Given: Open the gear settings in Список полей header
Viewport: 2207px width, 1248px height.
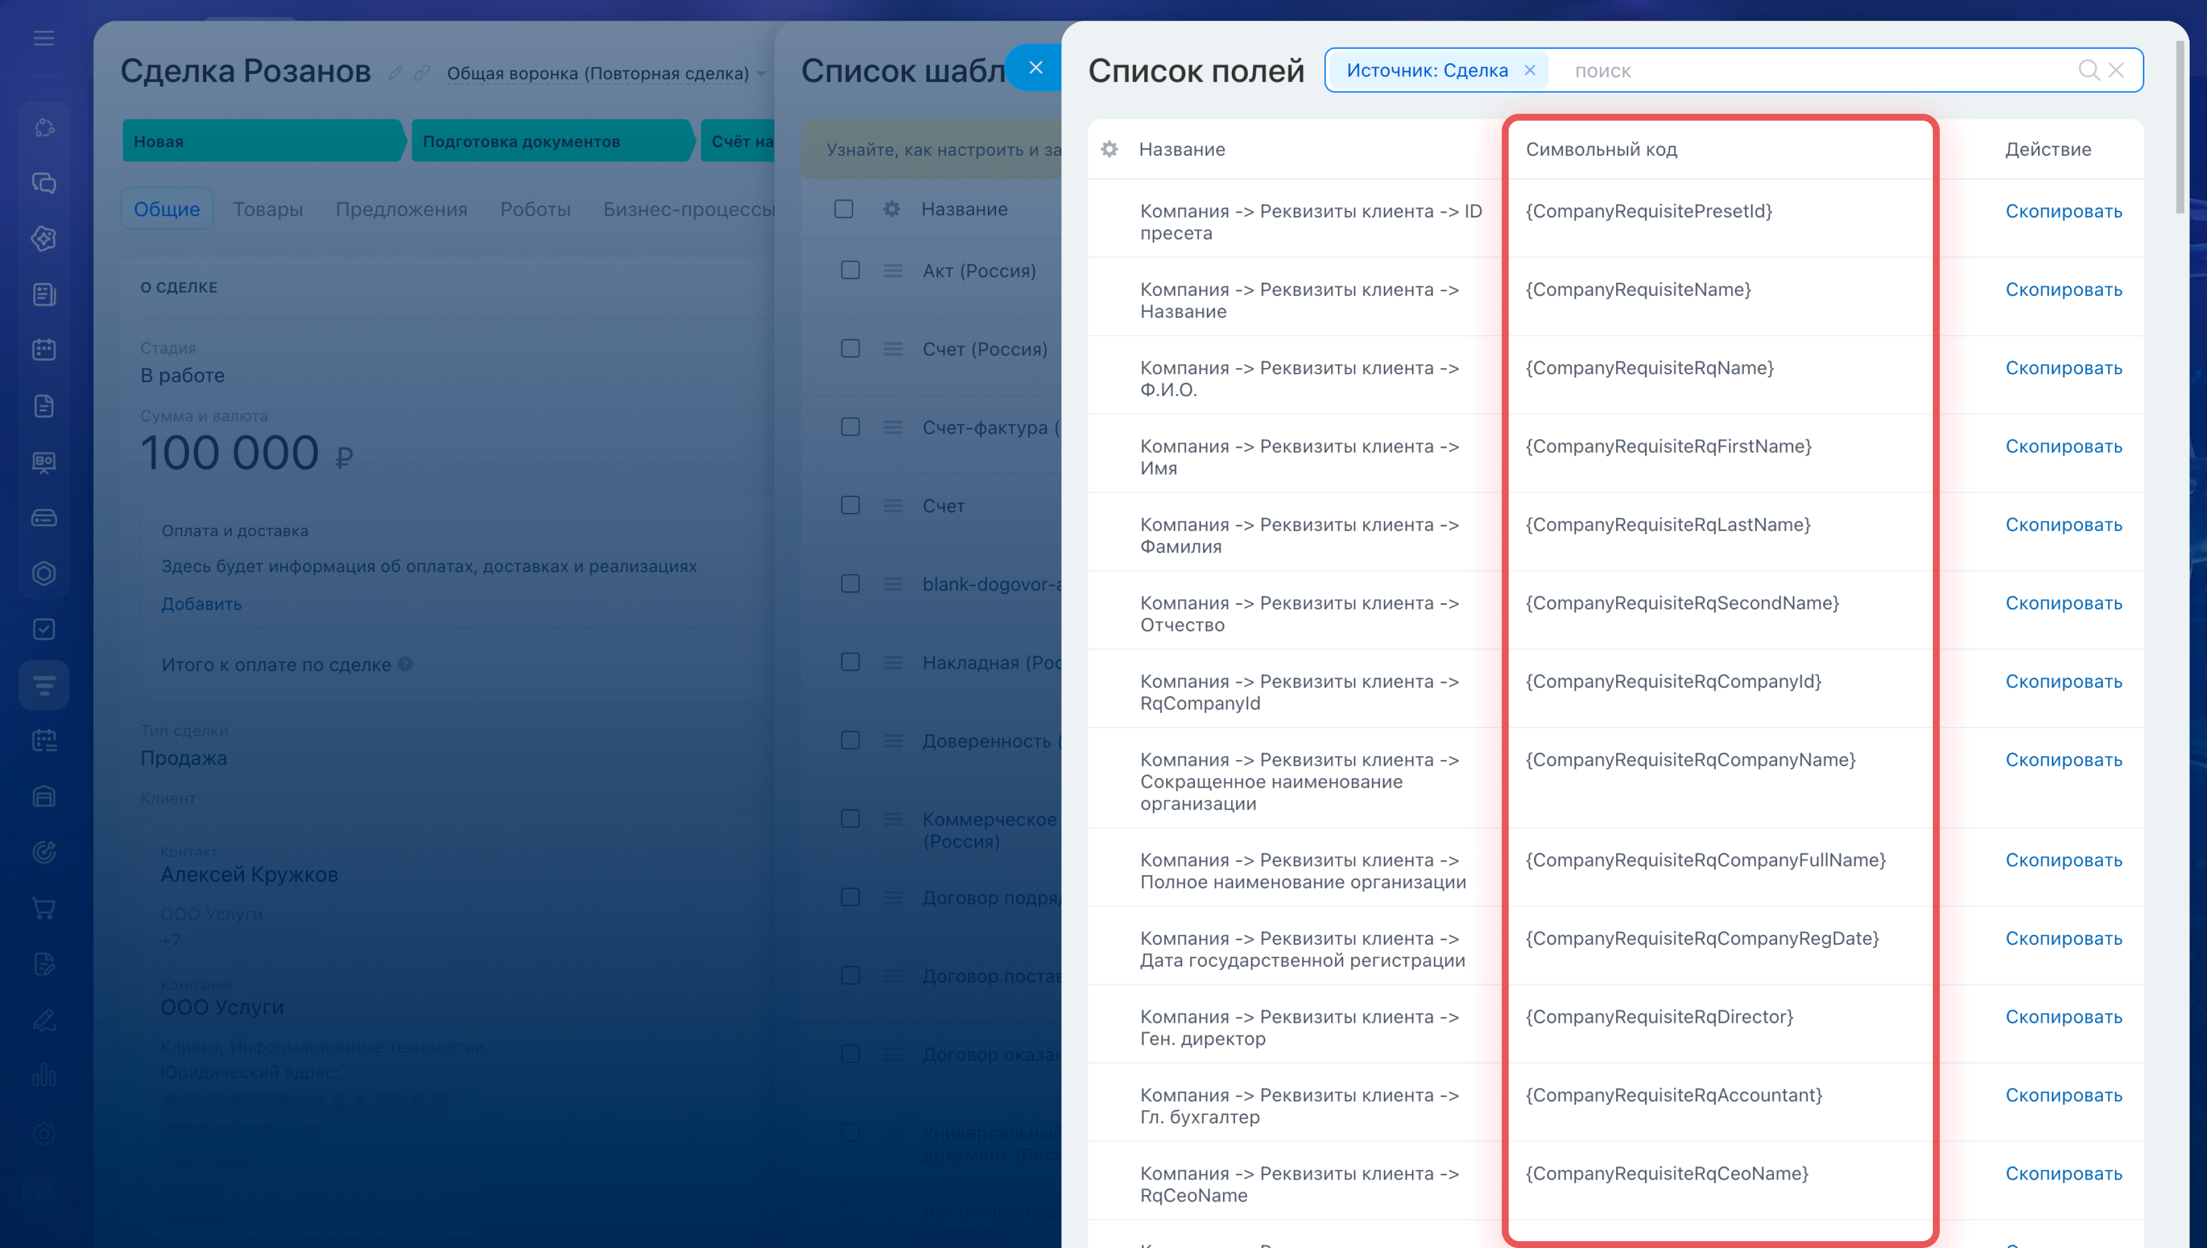Looking at the screenshot, I should (1109, 149).
